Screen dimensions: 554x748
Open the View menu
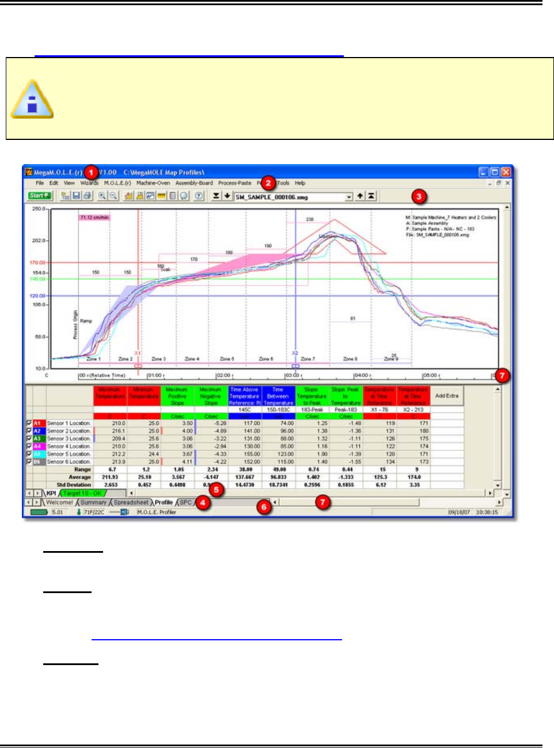(69, 183)
